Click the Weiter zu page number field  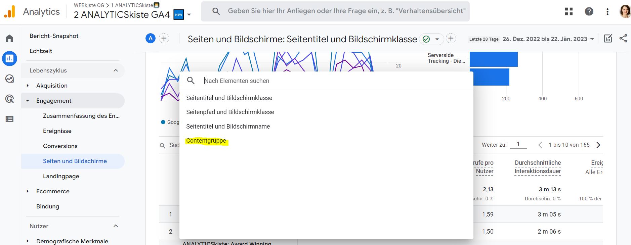tap(518, 144)
